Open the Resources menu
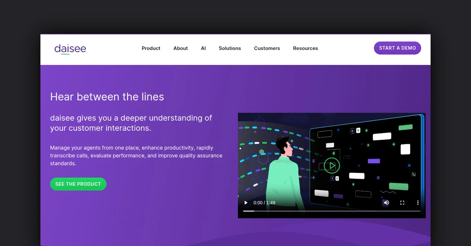Screen dimensions: 471x246 click(305, 48)
